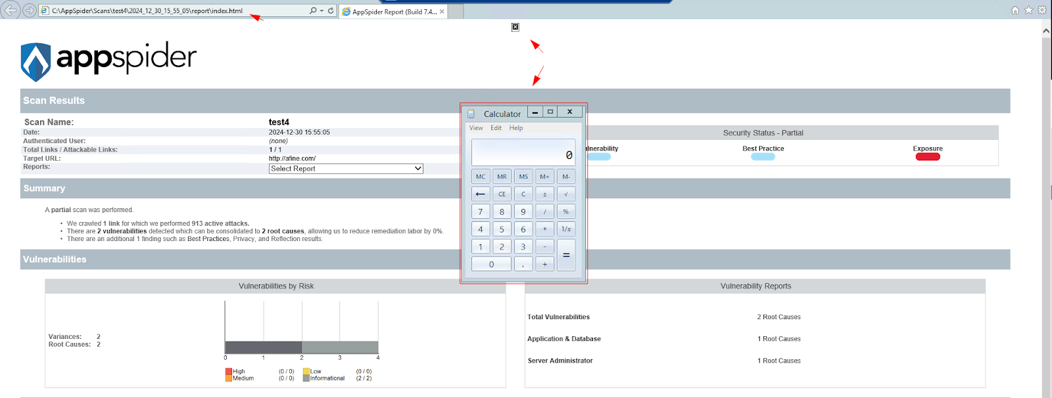Click the Application & Database report row
Viewport: 1052px width, 398px height.
(x=755, y=339)
